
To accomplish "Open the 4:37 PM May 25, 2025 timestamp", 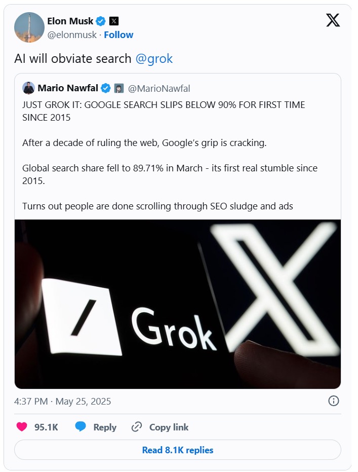I will pyautogui.click(x=63, y=402).
